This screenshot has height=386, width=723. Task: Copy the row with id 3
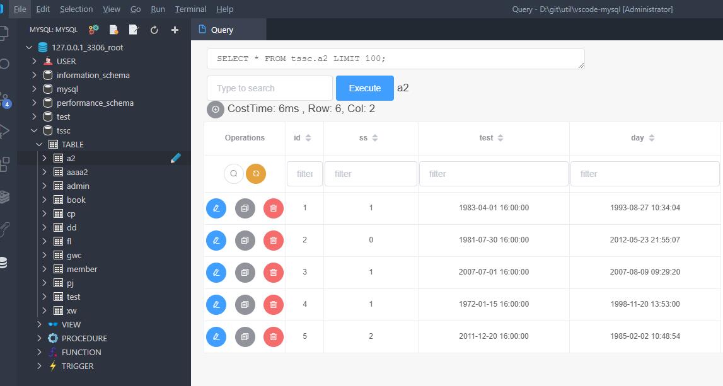tap(245, 272)
